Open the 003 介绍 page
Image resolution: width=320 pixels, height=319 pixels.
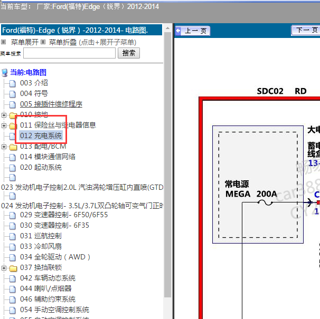(x=34, y=83)
